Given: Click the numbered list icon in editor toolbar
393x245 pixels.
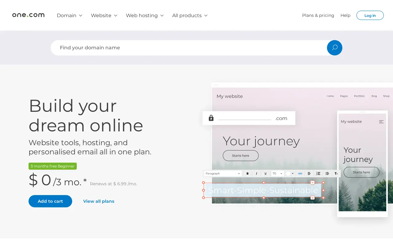Looking at the screenshot, I should [x=318, y=174].
